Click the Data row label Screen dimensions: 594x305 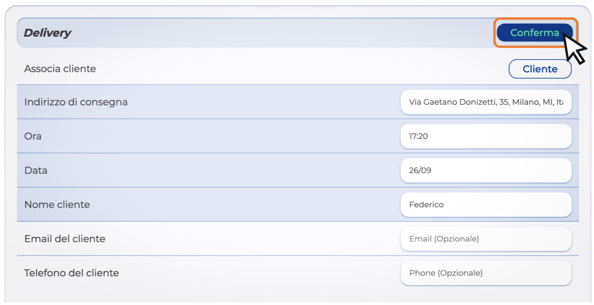[x=36, y=170]
